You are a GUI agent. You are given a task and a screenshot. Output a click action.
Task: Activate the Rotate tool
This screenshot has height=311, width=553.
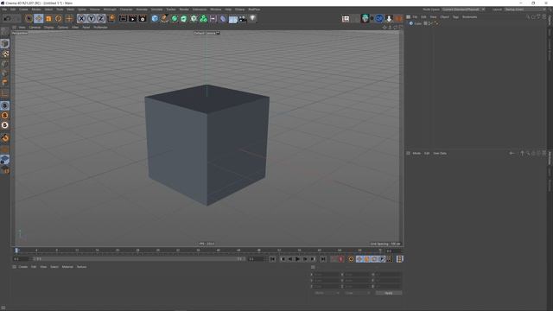[59, 18]
